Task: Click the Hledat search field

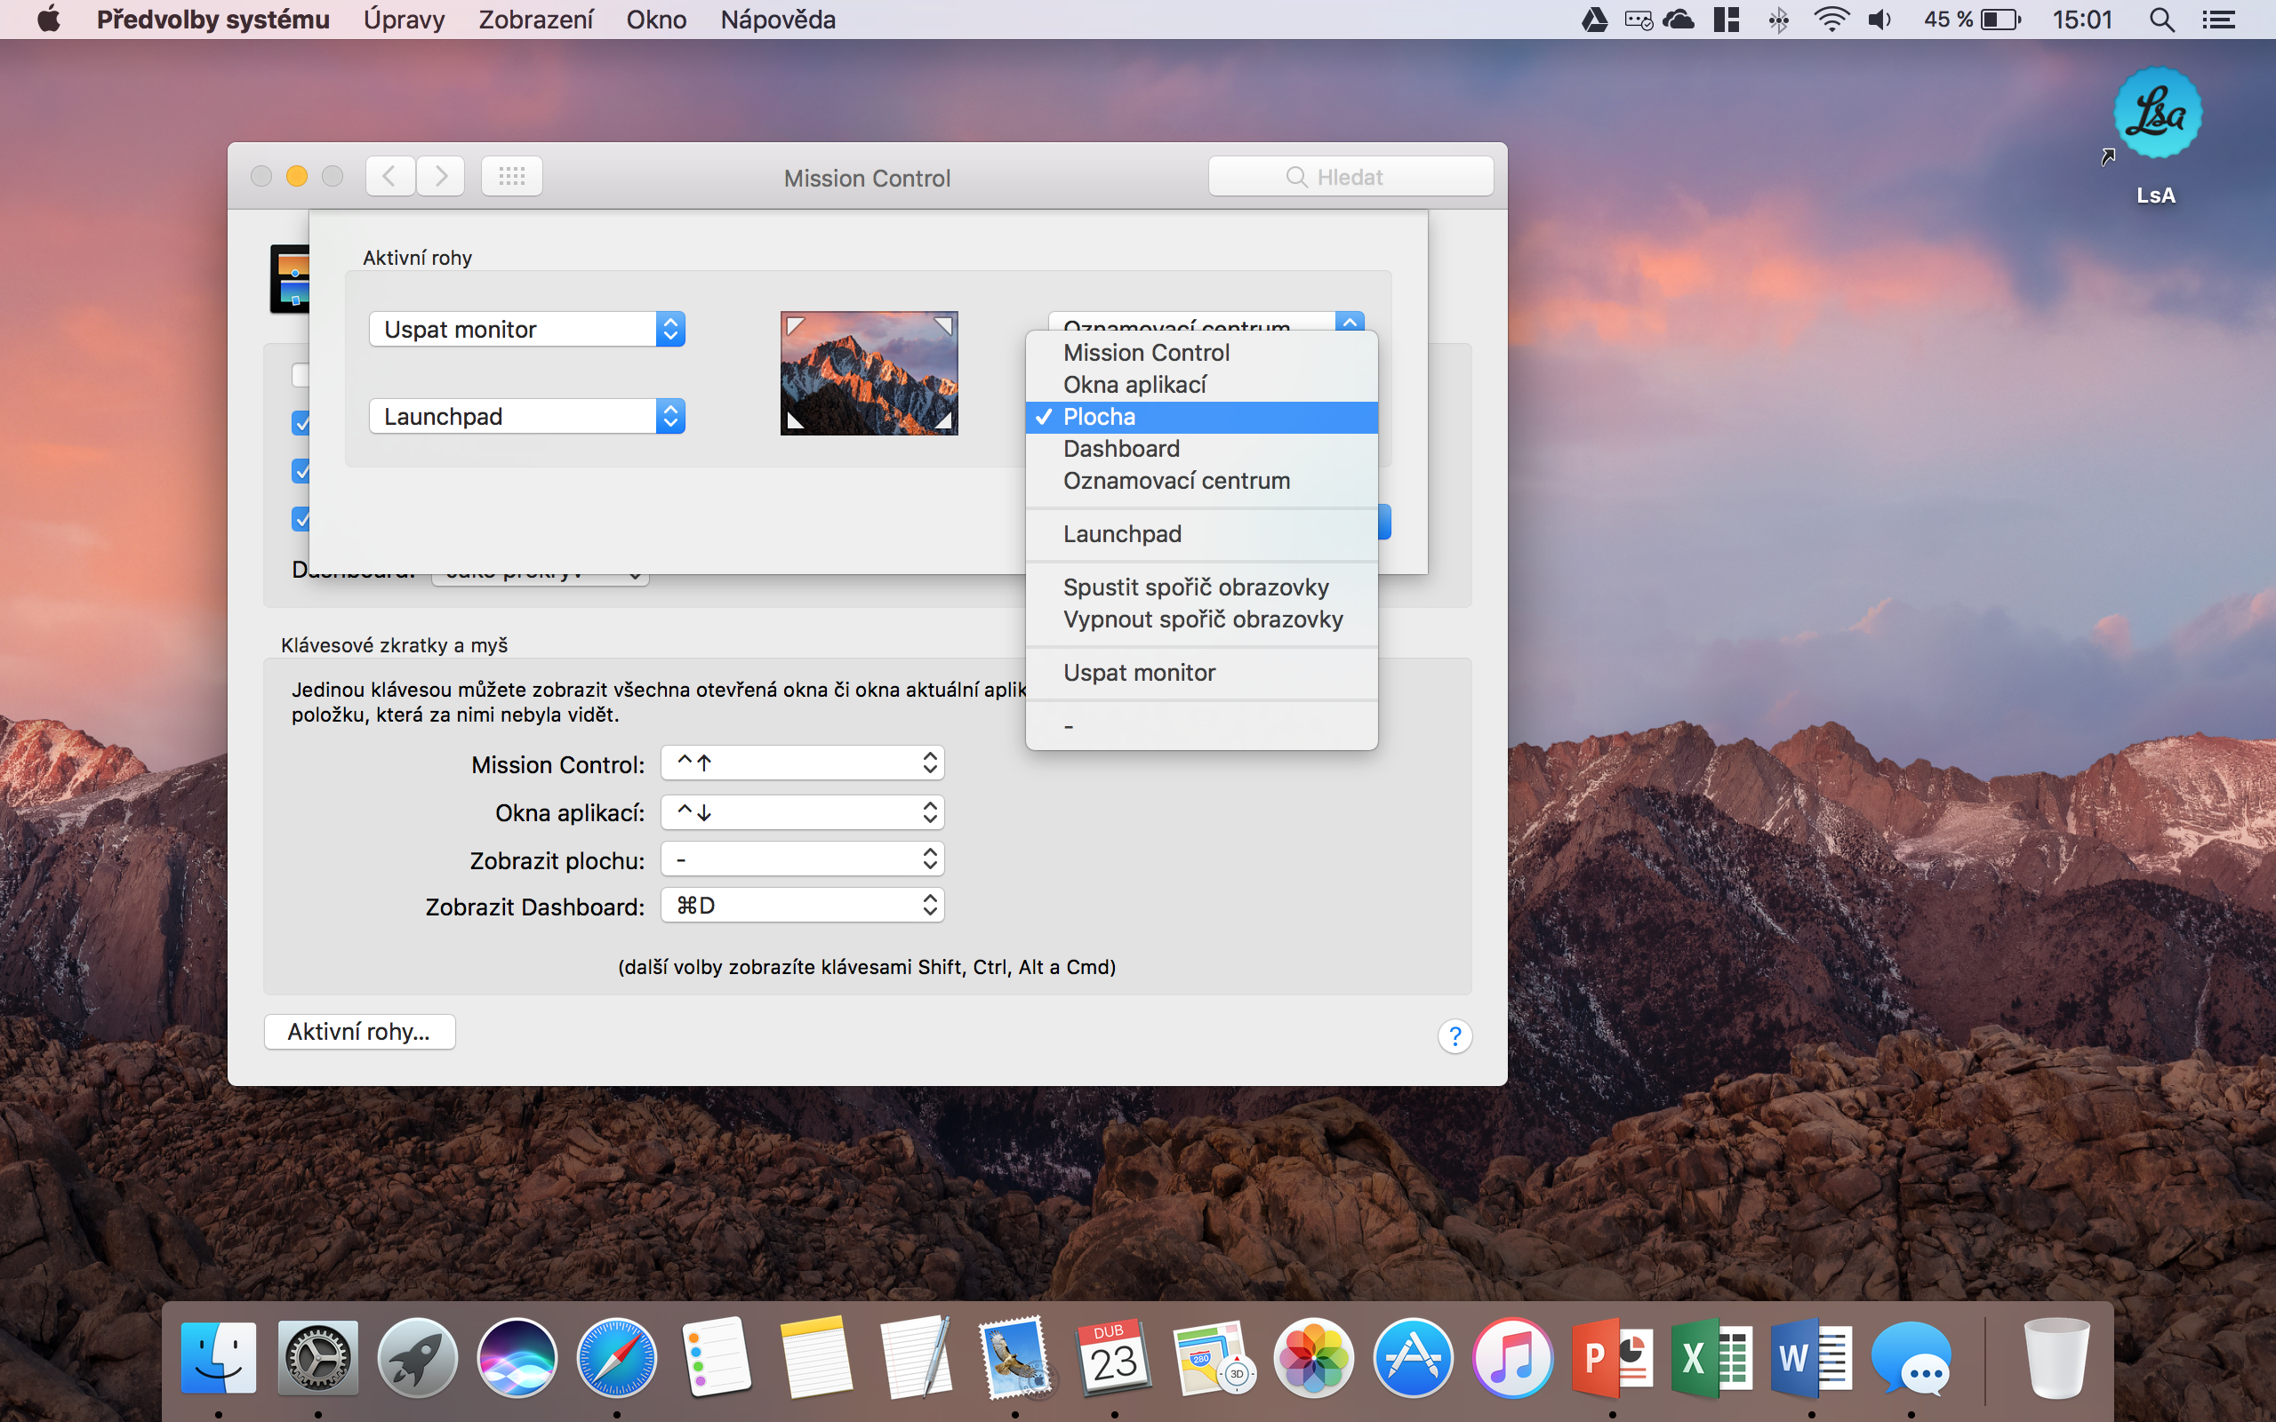Action: (1350, 177)
